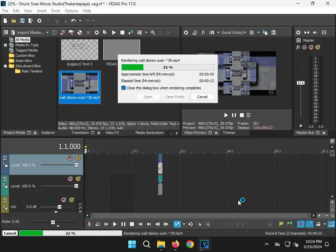Viewport: 336px width, 252px height.
Task: Click the Record microphone button in transport
Action: [89, 224]
